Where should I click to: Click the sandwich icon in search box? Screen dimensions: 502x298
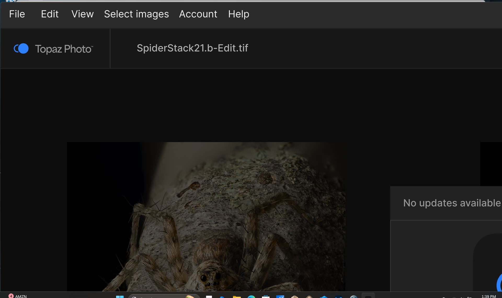190,296
